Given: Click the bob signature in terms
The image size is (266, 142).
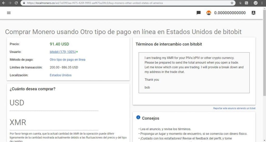Looking at the screenshot, I should point(147,87).
